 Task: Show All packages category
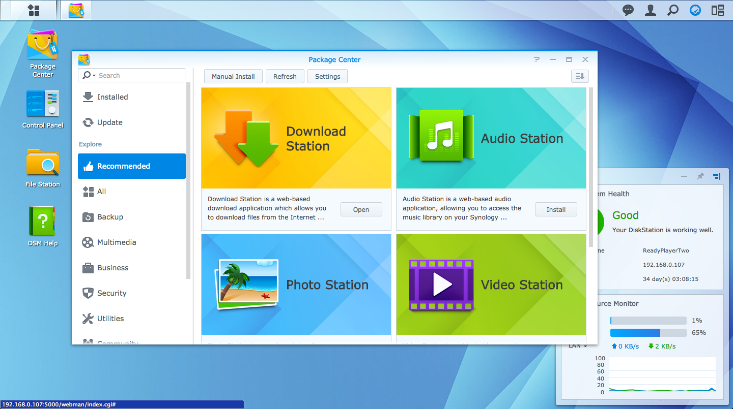click(x=132, y=192)
